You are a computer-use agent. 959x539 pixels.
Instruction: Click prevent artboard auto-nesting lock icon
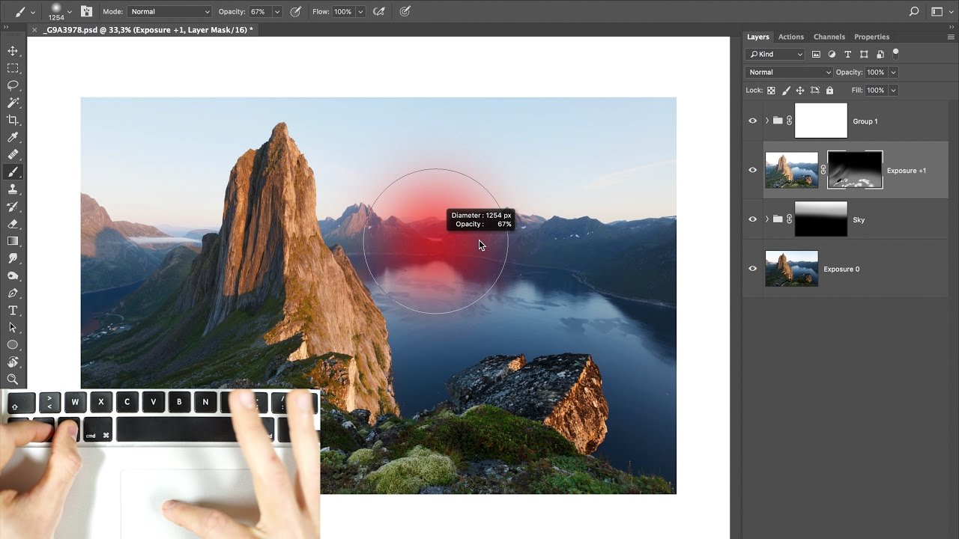pyautogui.click(x=815, y=91)
